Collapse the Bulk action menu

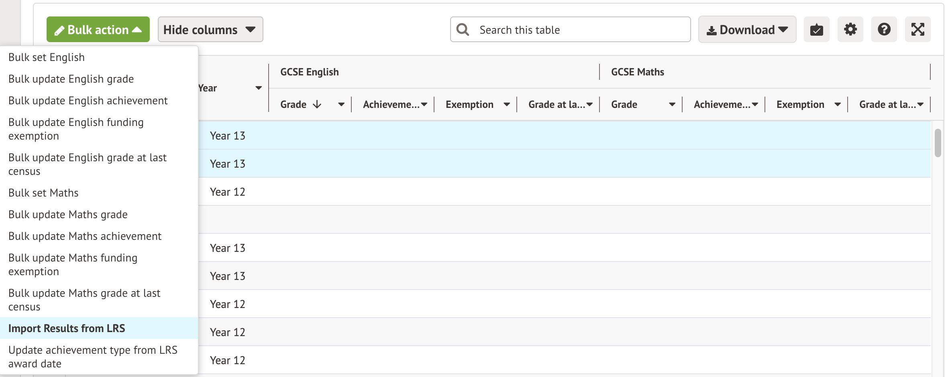[98, 30]
